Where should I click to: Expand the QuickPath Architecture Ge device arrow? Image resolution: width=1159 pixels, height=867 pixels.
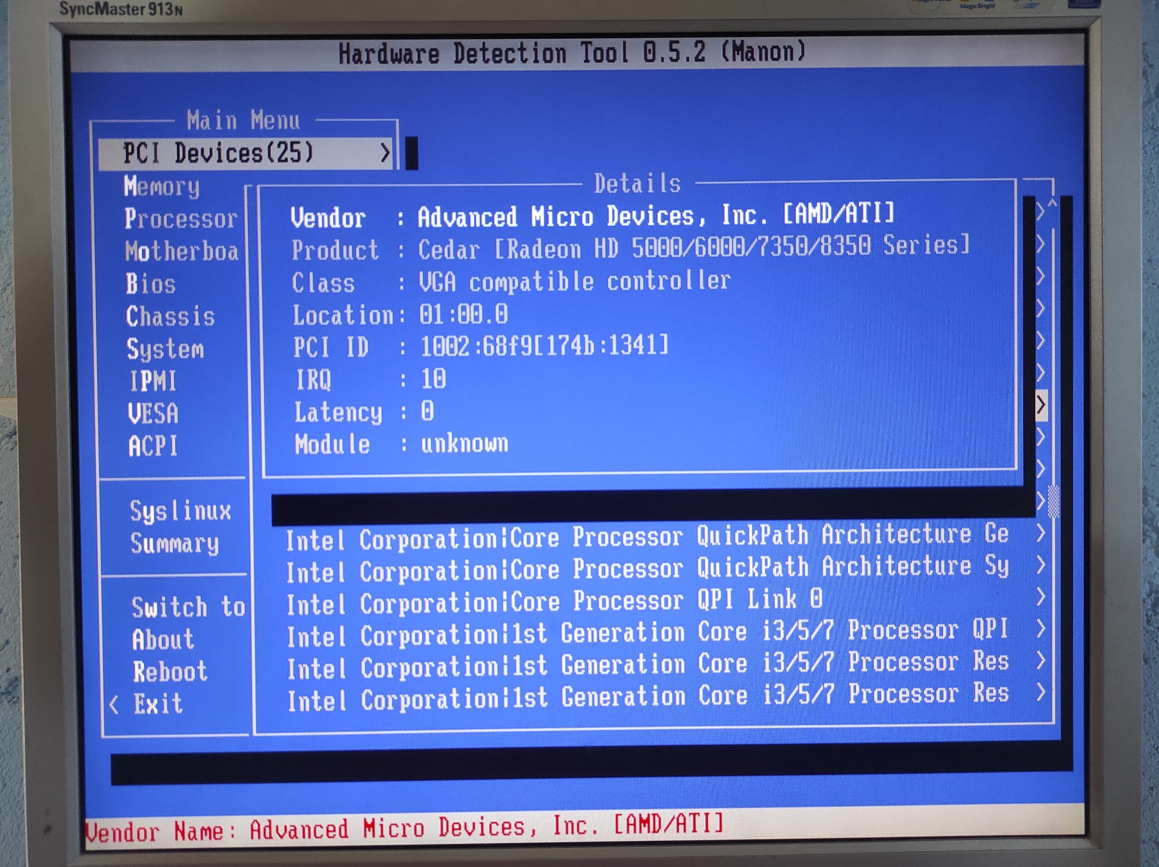[x=1040, y=533]
